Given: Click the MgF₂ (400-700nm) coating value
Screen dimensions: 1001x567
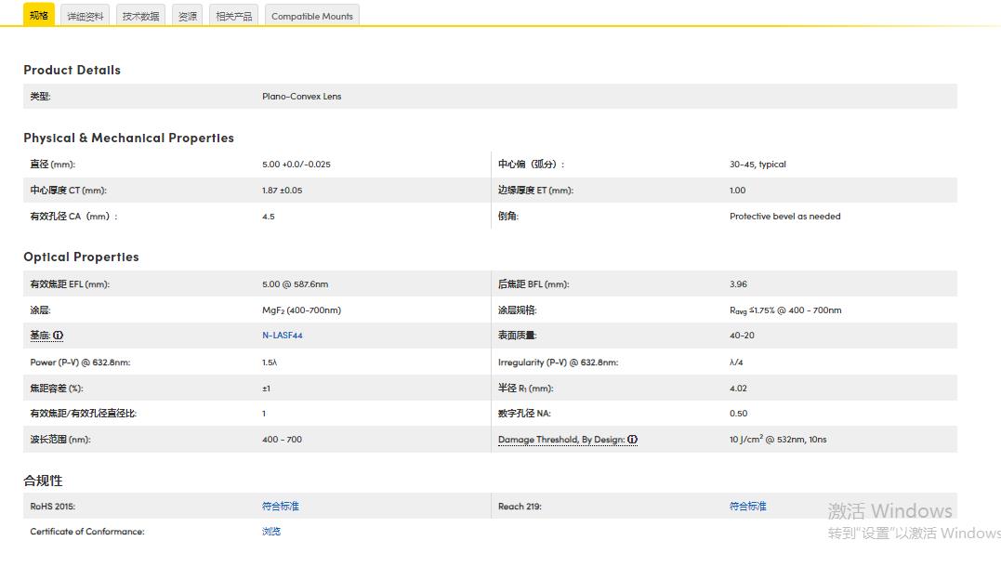Looking at the screenshot, I should tap(301, 310).
